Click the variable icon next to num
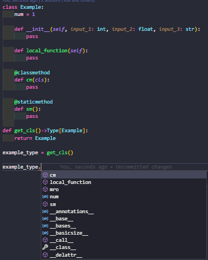The height and width of the screenshot is (260, 208). [45, 197]
